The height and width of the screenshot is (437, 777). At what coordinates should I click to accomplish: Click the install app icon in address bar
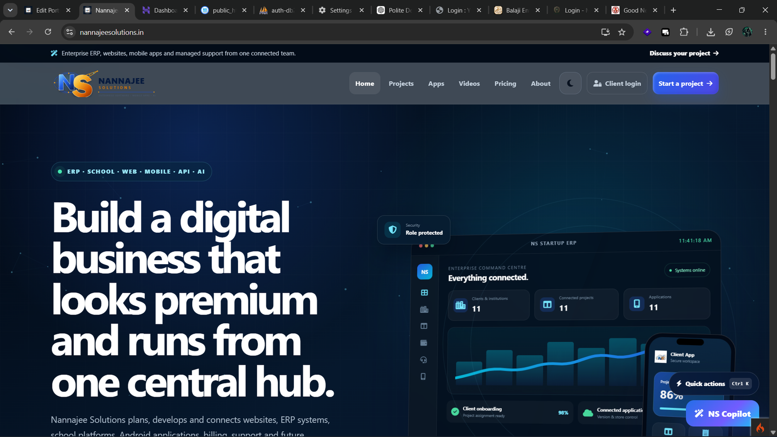[605, 32]
